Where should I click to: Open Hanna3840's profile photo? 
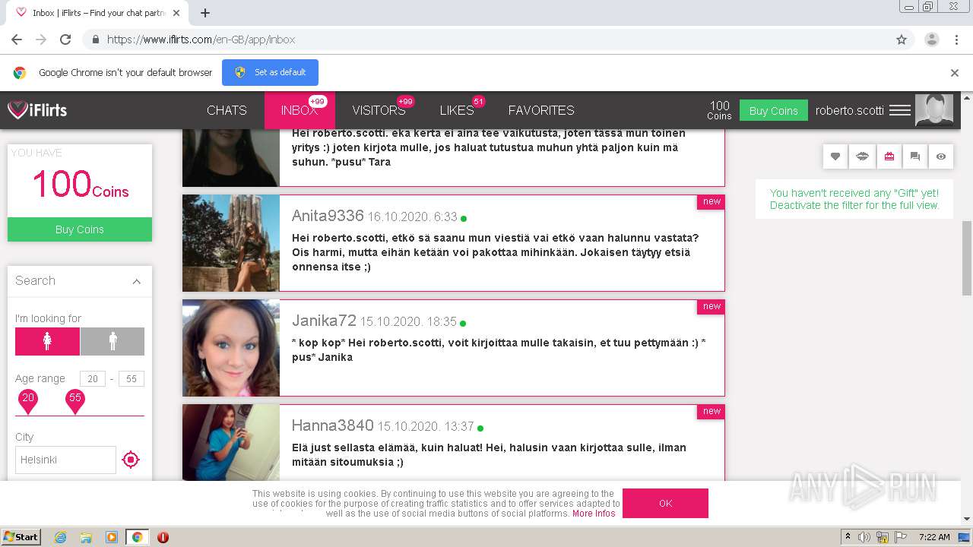tap(231, 442)
